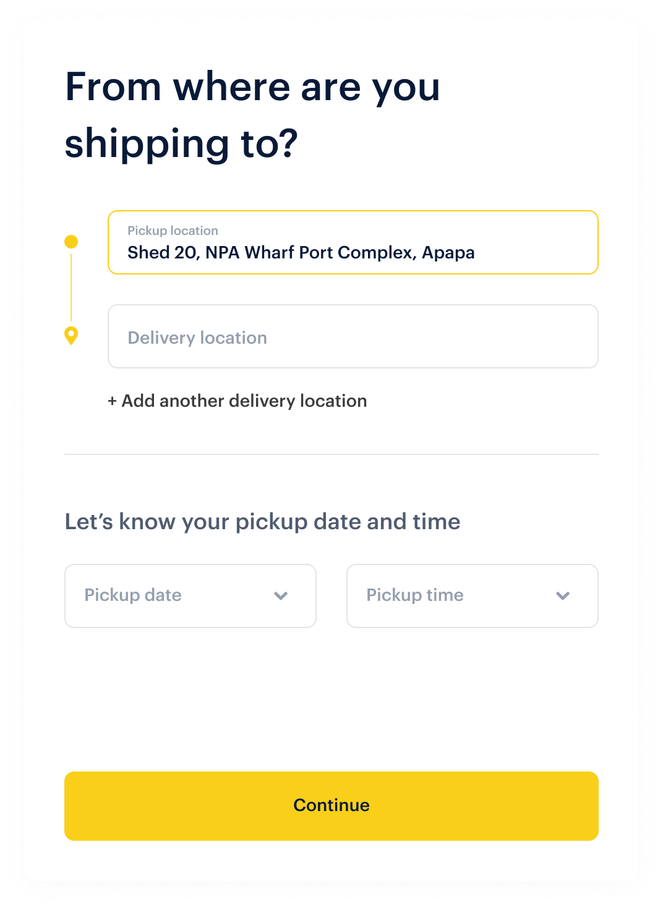Screen dimensions: 663x910
Task: Click the horizontal divider below delivery section
Action: point(331,454)
